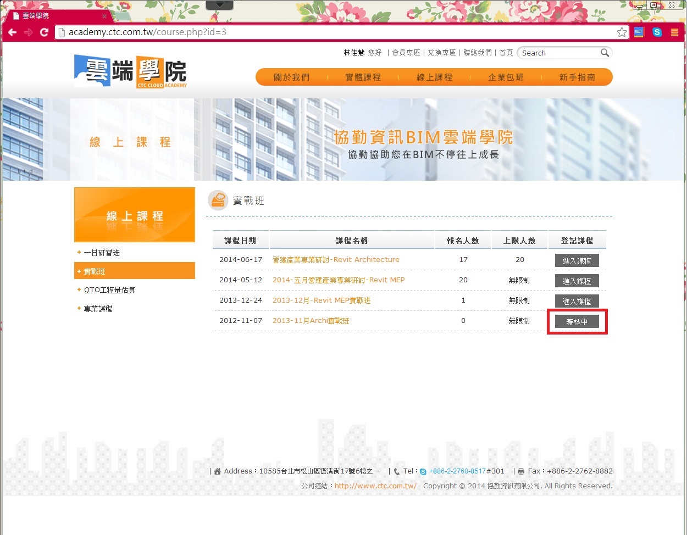This screenshot has height=535, width=687.
Task: Click the 會員專區 link
Action: tap(406, 53)
